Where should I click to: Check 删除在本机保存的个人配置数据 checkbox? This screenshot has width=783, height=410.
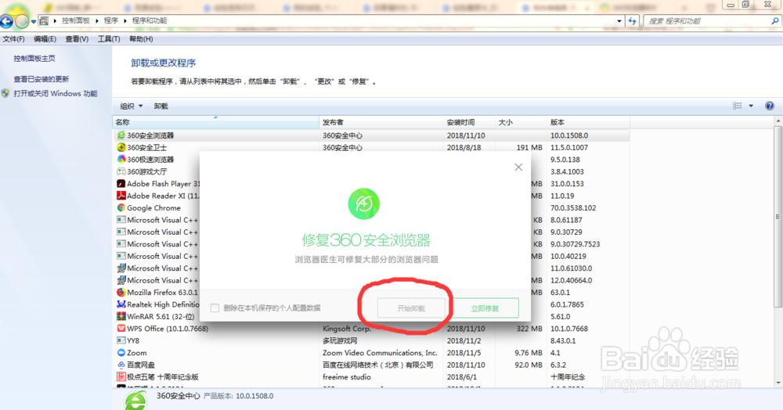coord(215,307)
